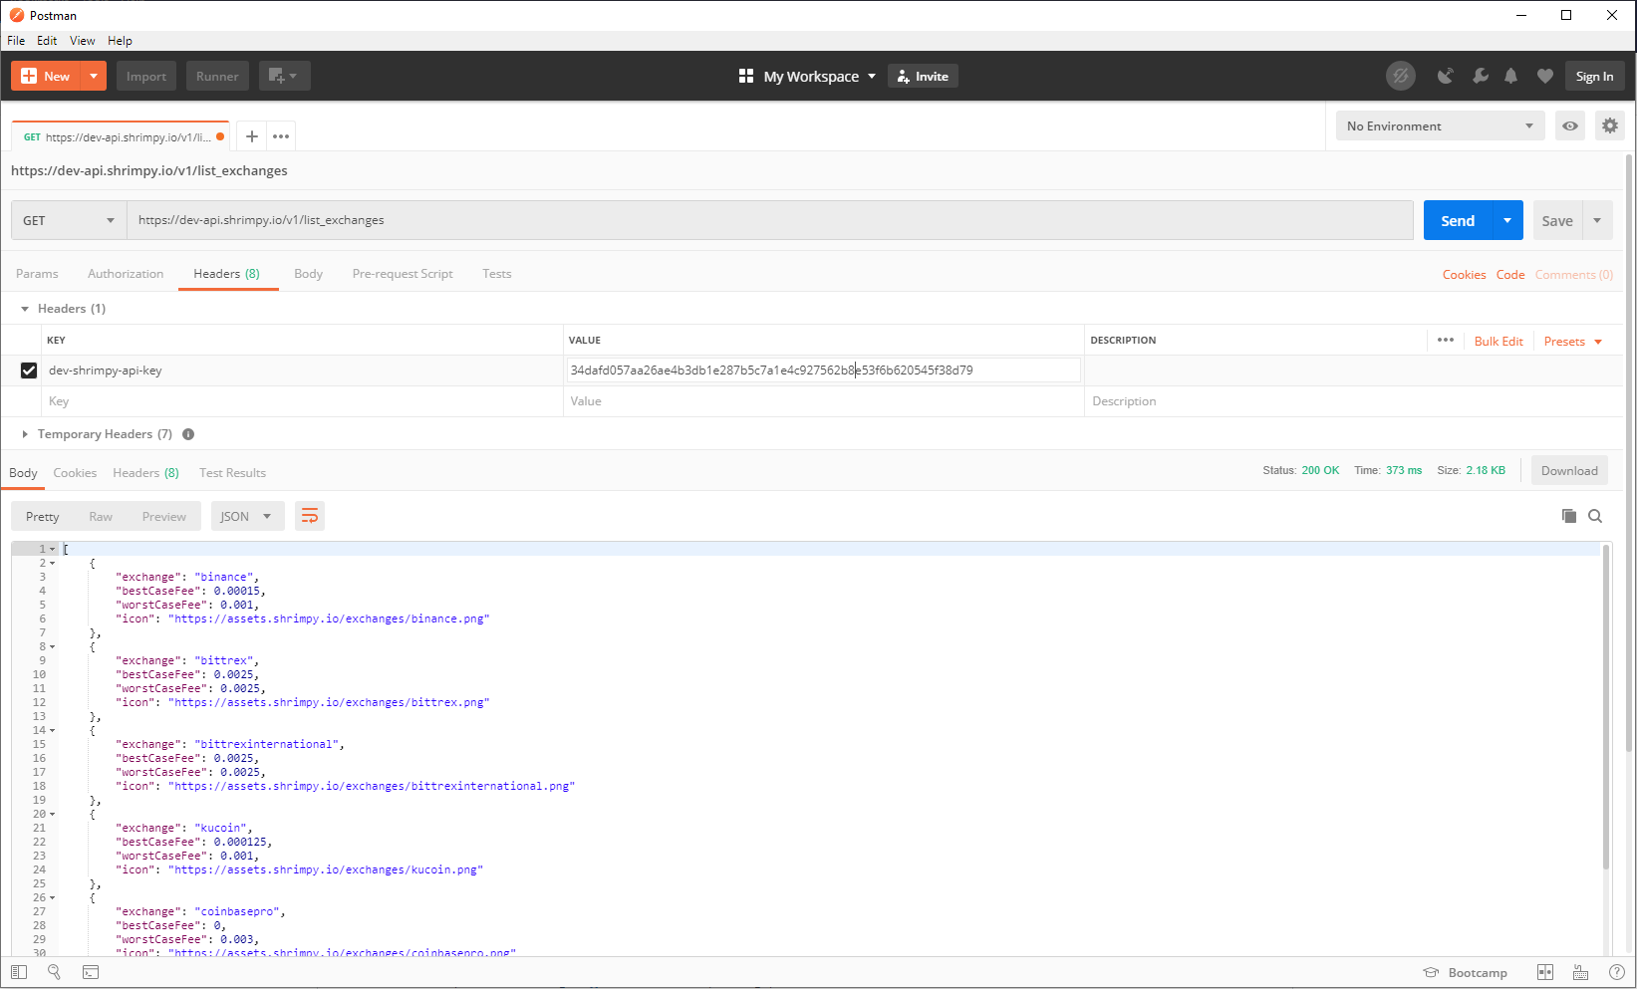
Task: Change the GET method dropdown
Action: click(x=69, y=220)
